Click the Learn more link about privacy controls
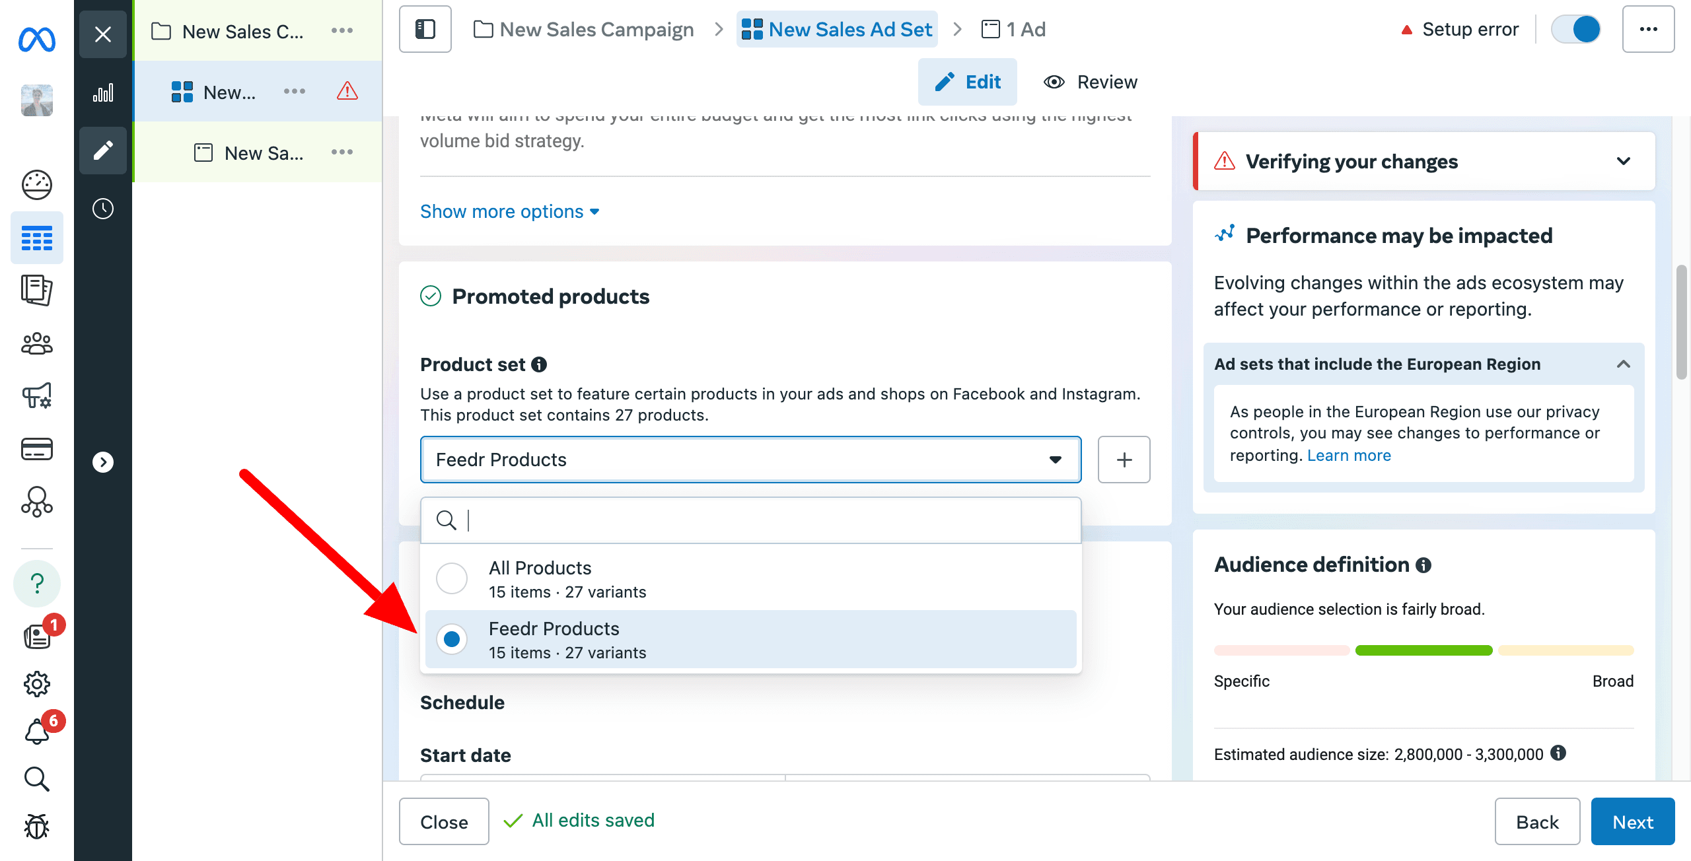 coord(1349,455)
